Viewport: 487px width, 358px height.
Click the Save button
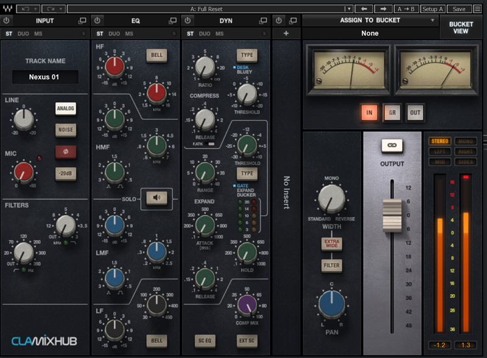(459, 9)
